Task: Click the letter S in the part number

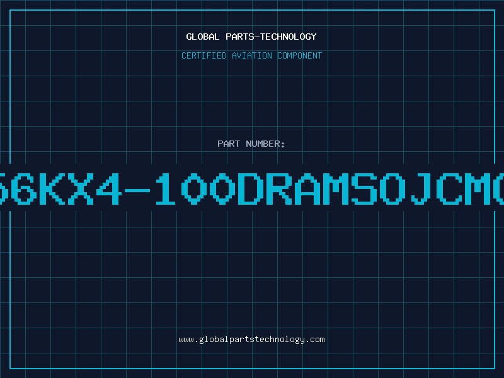Action: (x=364, y=188)
